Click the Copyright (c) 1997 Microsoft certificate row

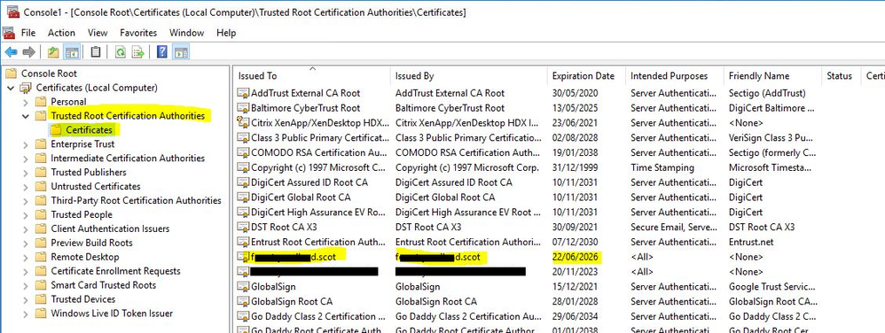click(558, 167)
